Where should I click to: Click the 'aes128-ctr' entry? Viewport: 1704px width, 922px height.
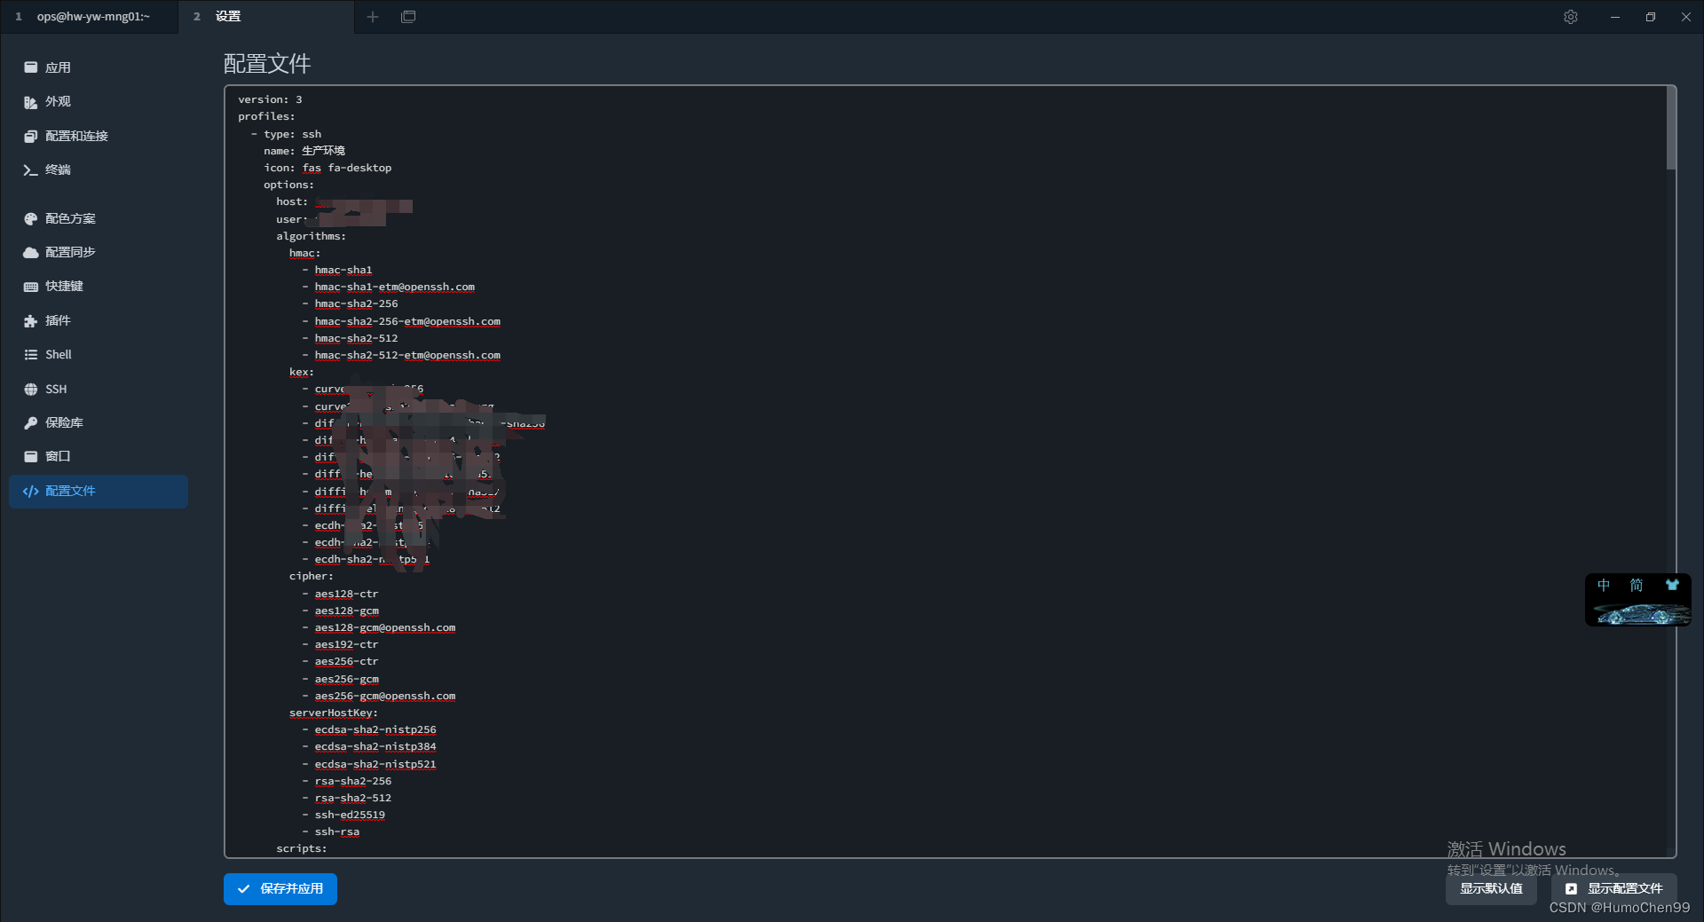pyautogui.click(x=346, y=594)
